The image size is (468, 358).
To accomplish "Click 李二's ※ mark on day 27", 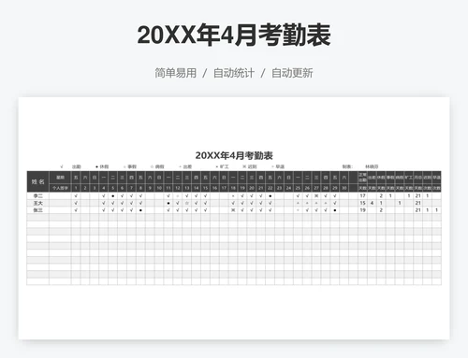I will (316, 196).
